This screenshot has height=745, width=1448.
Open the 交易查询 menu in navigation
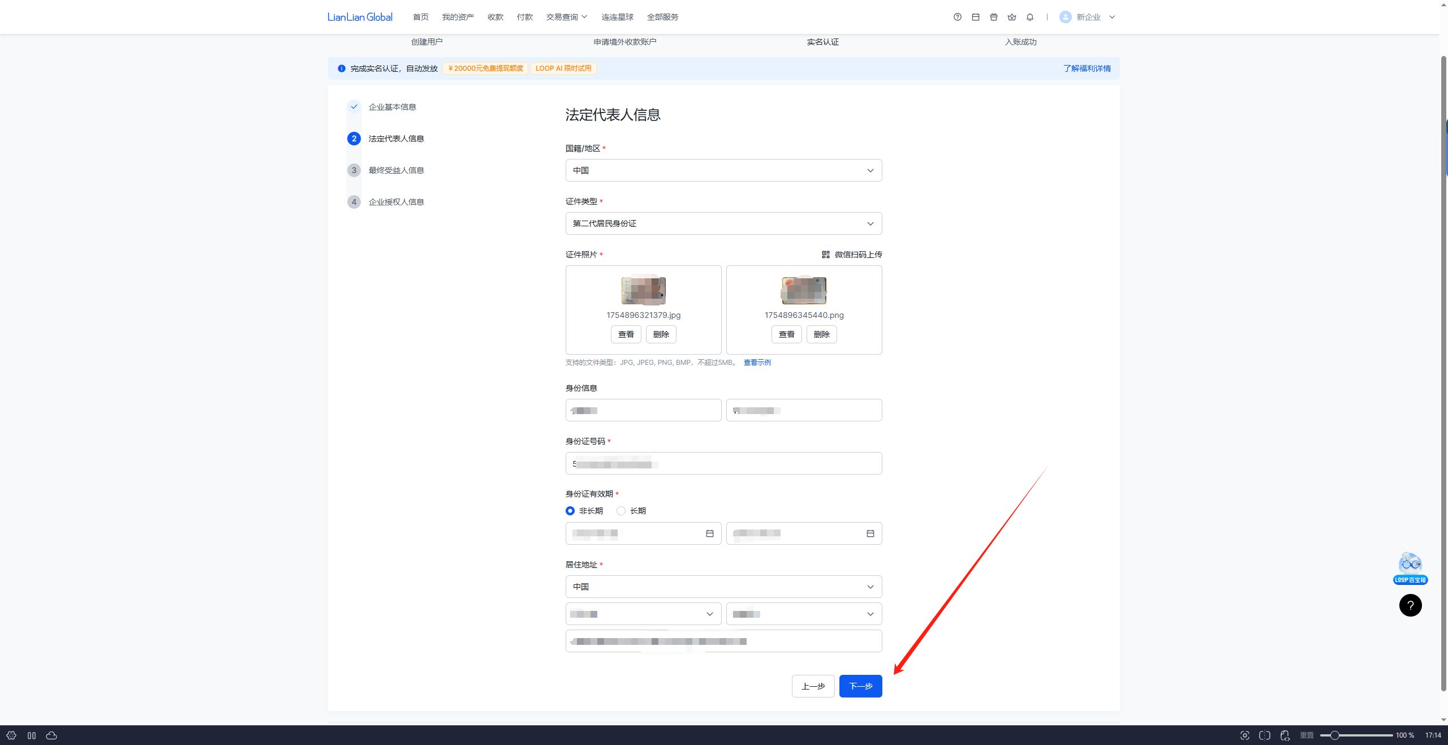[x=567, y=17]
